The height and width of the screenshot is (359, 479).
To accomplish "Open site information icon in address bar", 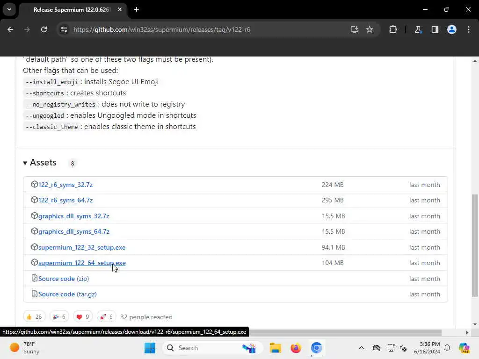I will 64,29.
